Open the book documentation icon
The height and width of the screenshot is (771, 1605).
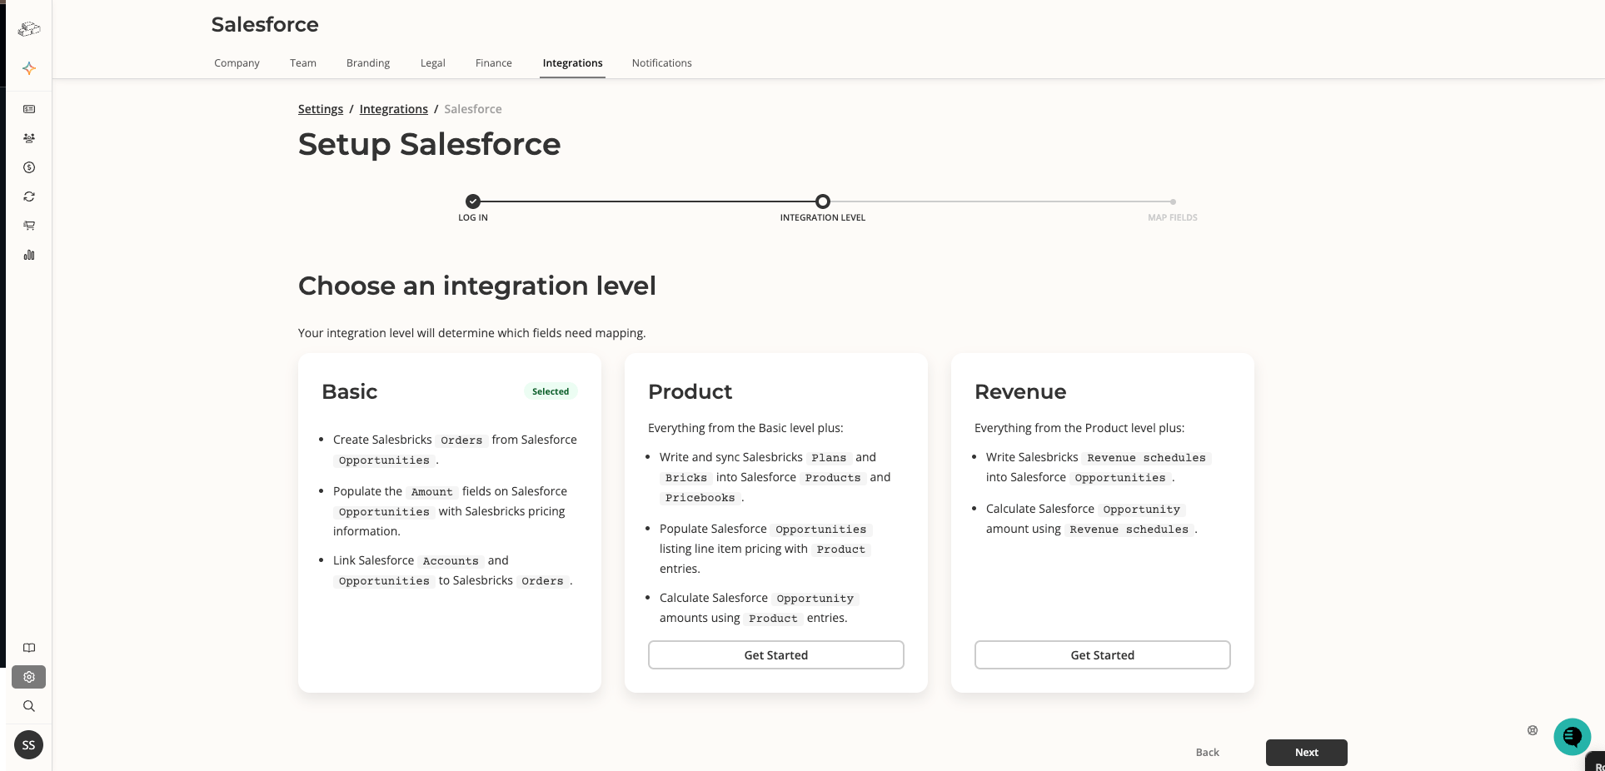click(x=29, y=648)
